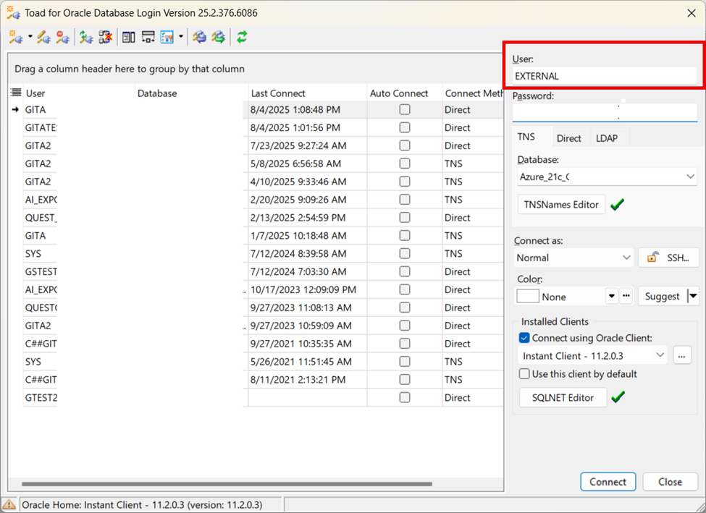
Task: Open the grid options dropdown arrow
Action: tap(181, 36)
